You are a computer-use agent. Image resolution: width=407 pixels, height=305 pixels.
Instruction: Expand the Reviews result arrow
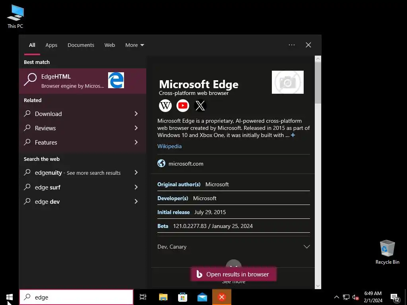tap(136, 128)
